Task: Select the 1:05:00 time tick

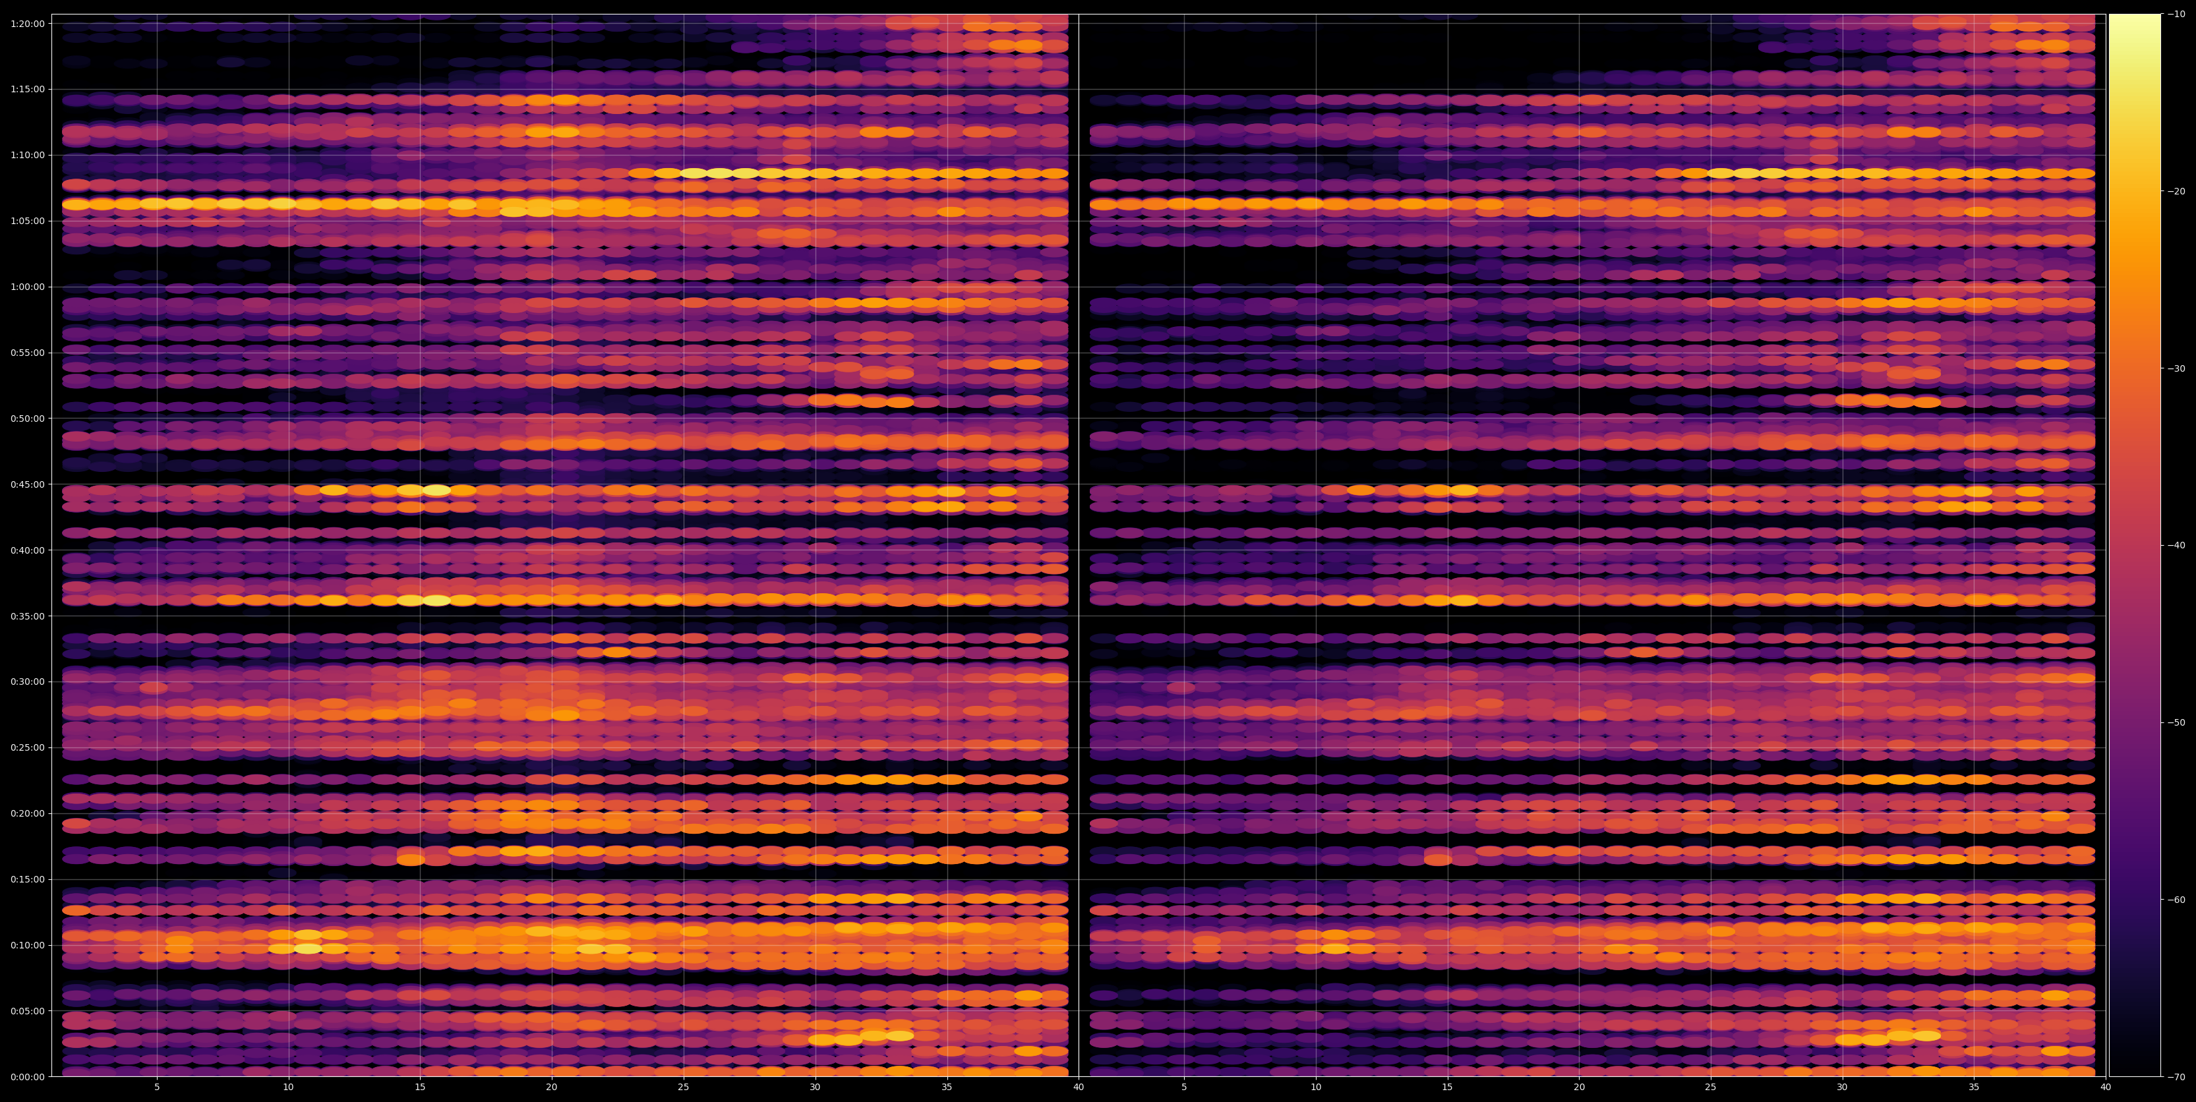Action: 27,221
